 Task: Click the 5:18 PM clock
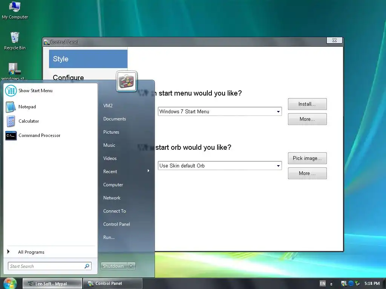pyautogui.click(x=372, y=283)
